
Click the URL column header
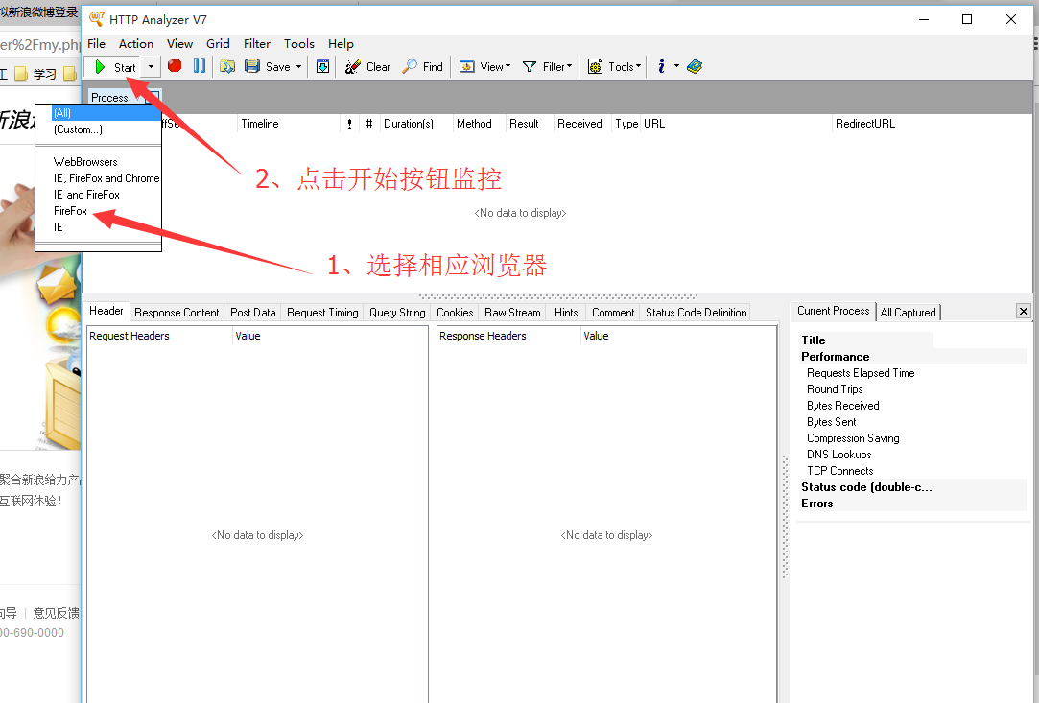tap(736, 124)
